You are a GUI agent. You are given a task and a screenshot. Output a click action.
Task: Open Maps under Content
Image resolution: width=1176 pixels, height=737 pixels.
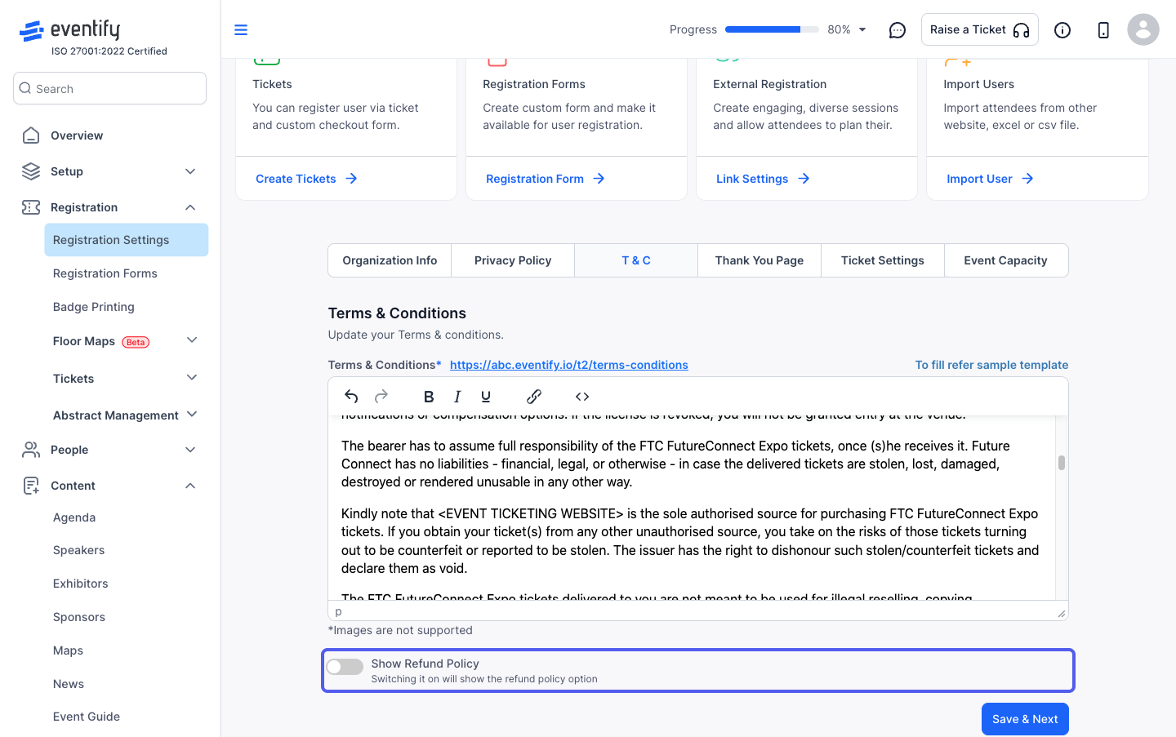click(x=69, y=650)
